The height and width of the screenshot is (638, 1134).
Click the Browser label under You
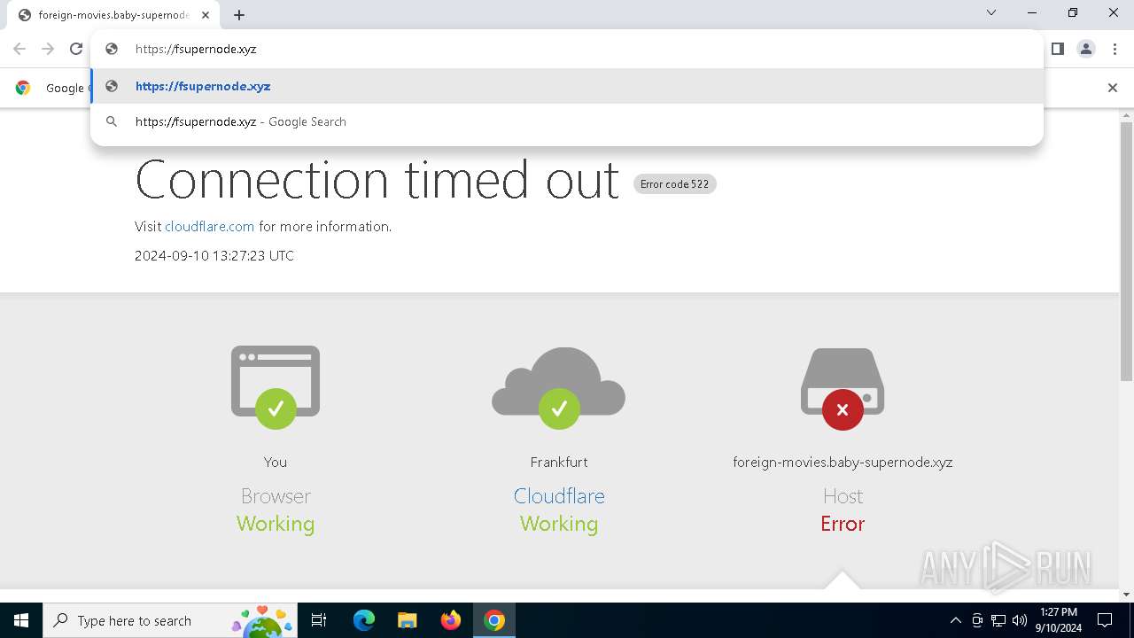click(276, 496)
